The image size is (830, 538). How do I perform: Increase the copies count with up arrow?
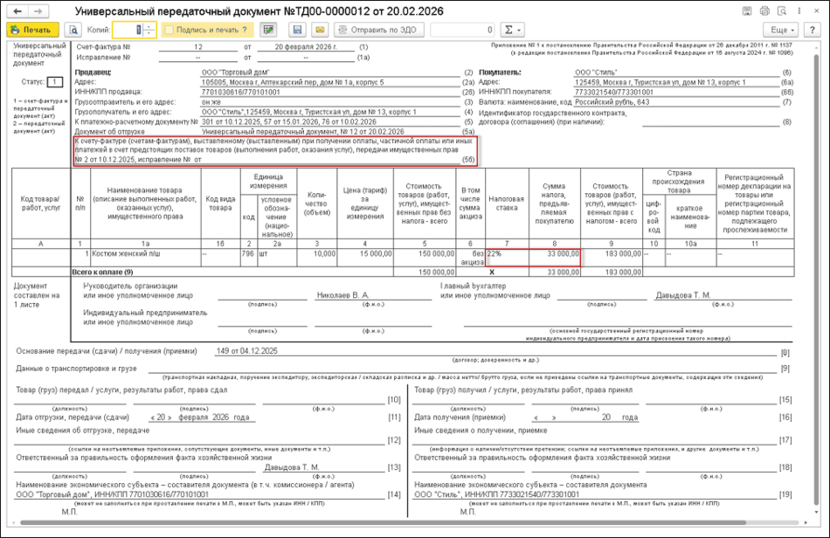click(149, 26)
